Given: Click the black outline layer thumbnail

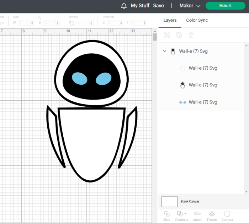Looking at the screenshot, I should pyautogui.click(x=182, y=85).
